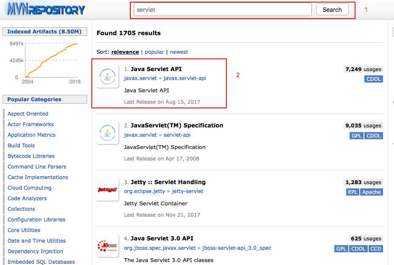
Task: Open the jetty-servlet artifact link
Action: pyautogui.click(x=187, y=191)
